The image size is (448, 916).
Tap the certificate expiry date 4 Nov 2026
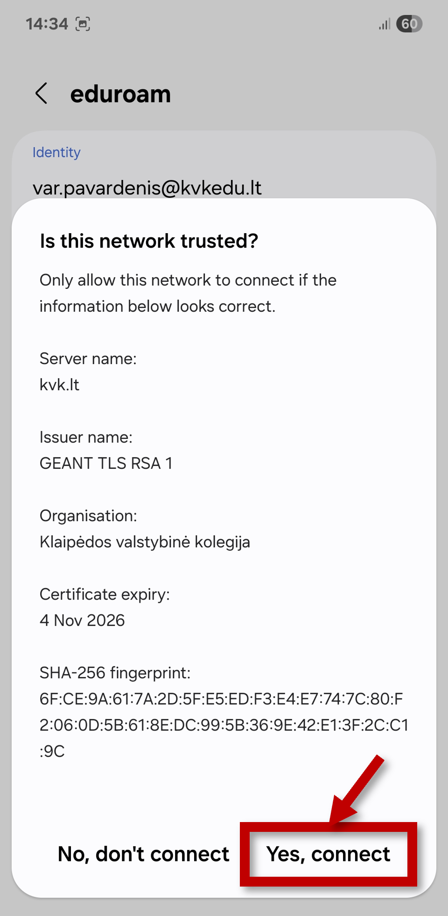(x=82, y=620)
